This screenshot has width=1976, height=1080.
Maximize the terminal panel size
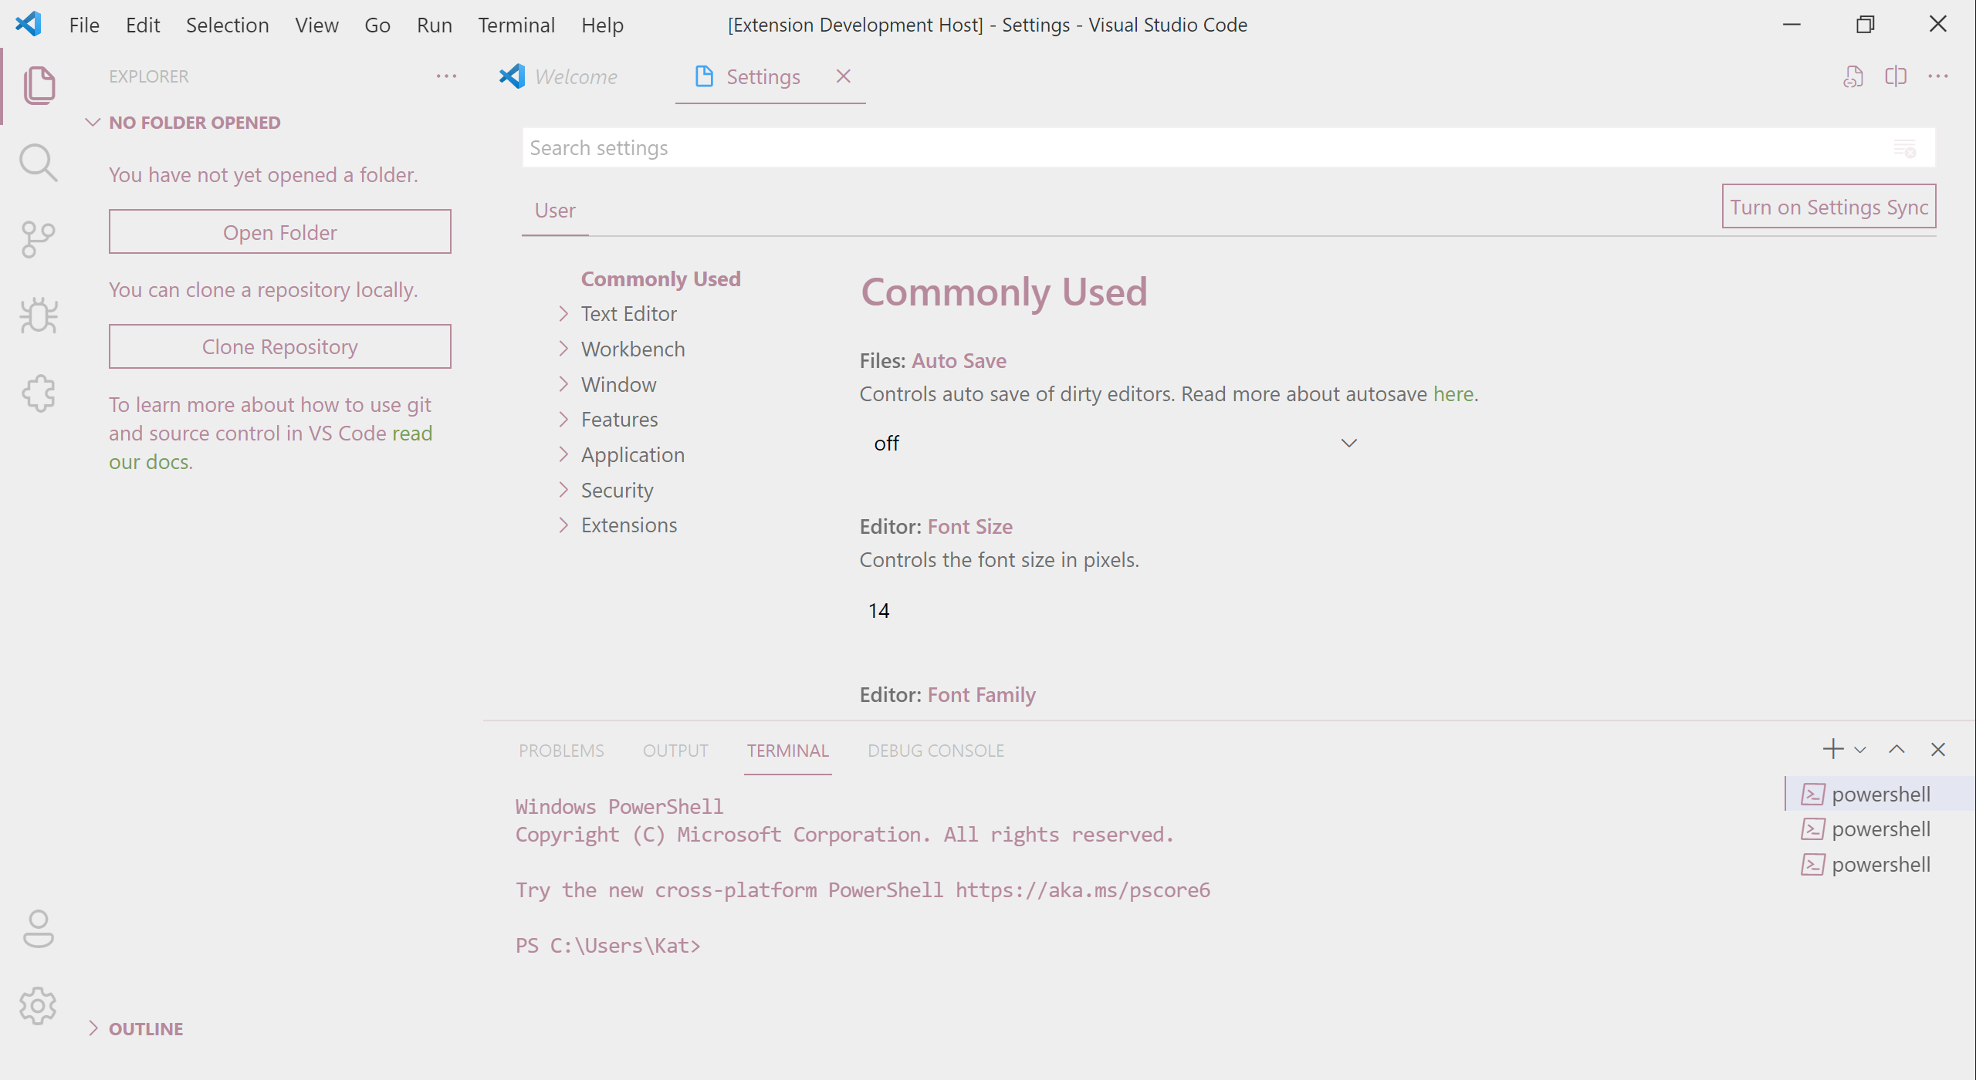click(1896, 750)
